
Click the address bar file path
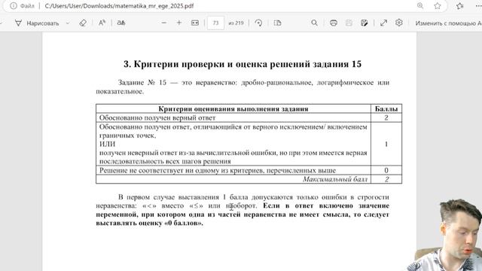click(119, 6)
